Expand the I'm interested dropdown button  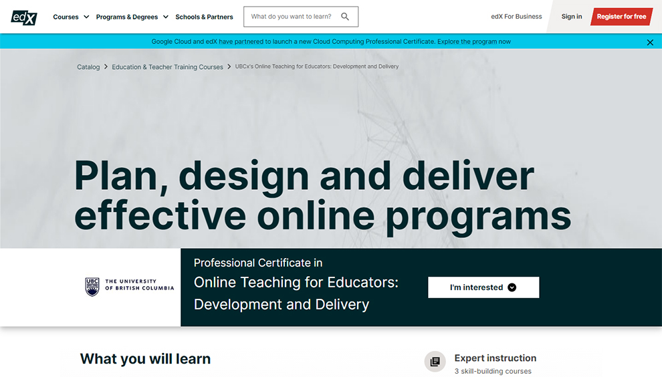483,287
